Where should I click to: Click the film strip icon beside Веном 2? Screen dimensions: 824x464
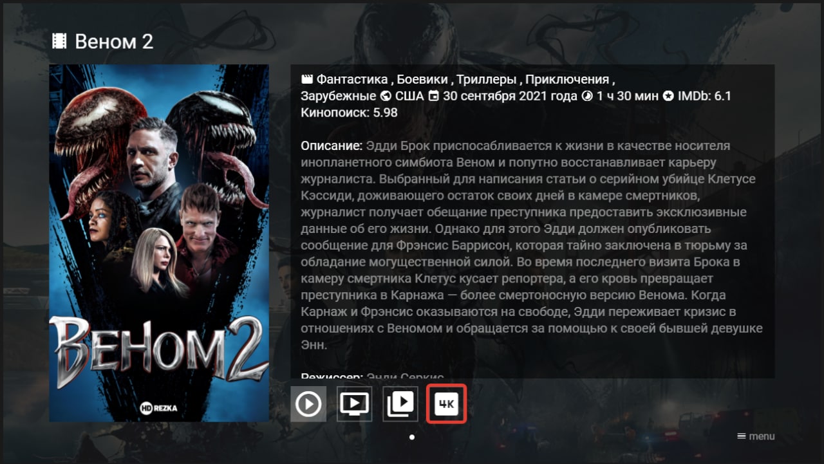[59, 42]
